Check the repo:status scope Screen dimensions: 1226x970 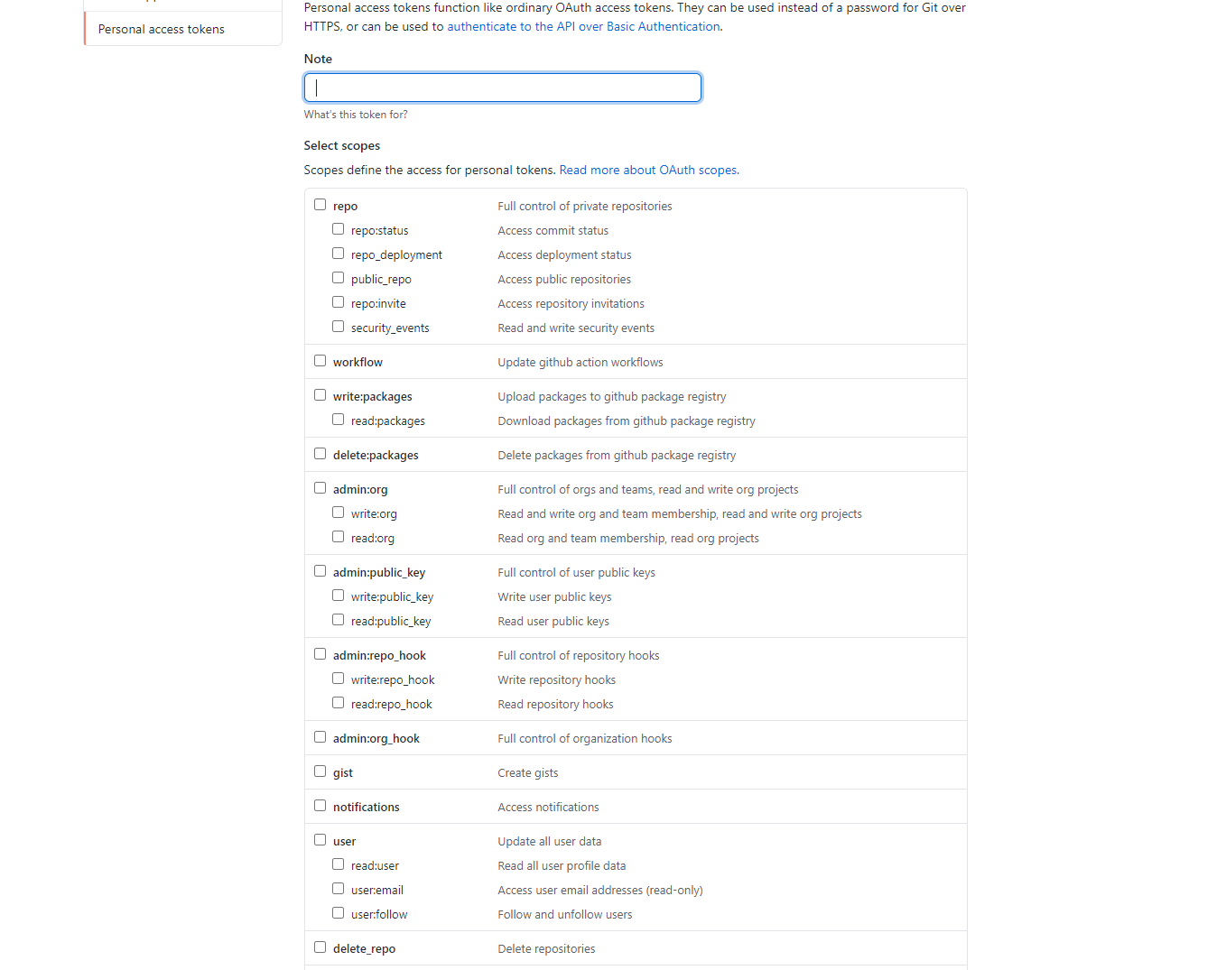338,228
